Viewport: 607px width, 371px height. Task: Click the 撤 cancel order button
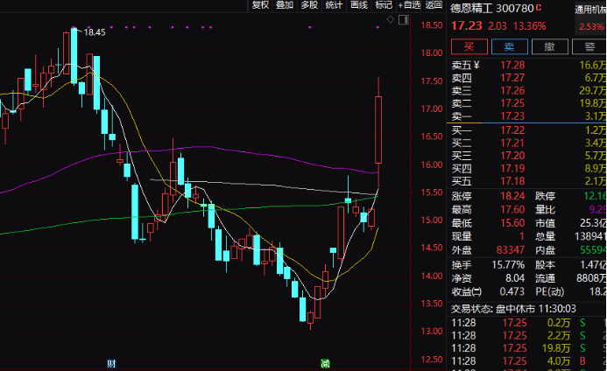550,46
